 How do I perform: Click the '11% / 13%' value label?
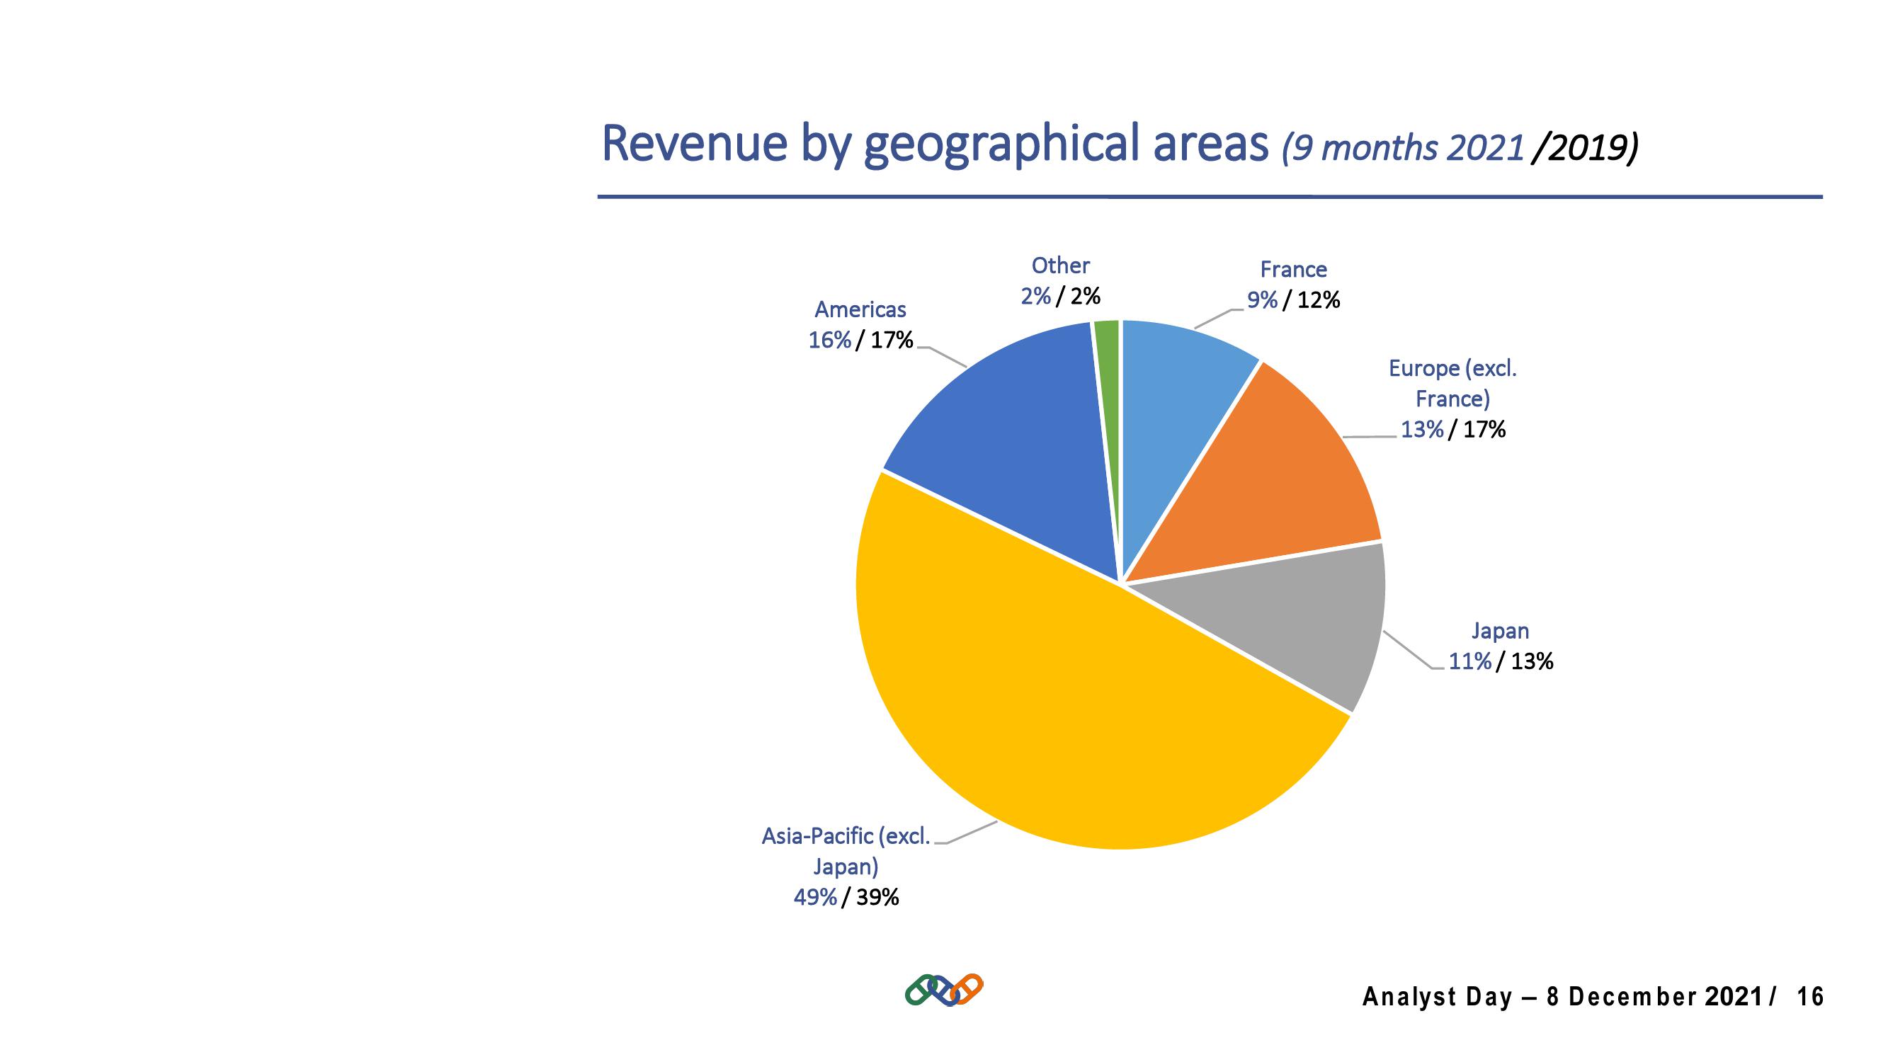pyautogui.click(x=1501, y=662)
